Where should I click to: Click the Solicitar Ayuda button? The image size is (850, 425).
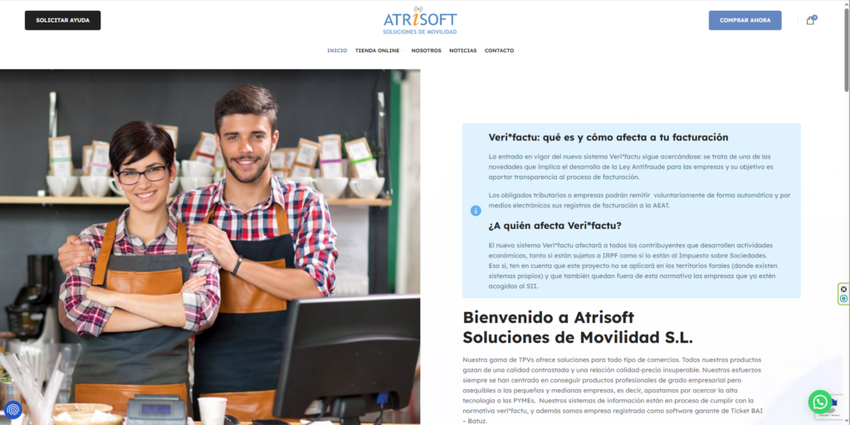click(63, 20)
